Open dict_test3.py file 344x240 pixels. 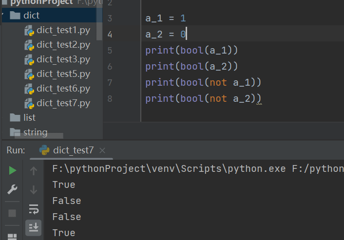coord(63,59)
